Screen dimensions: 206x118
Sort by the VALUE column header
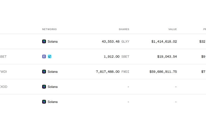172,29
